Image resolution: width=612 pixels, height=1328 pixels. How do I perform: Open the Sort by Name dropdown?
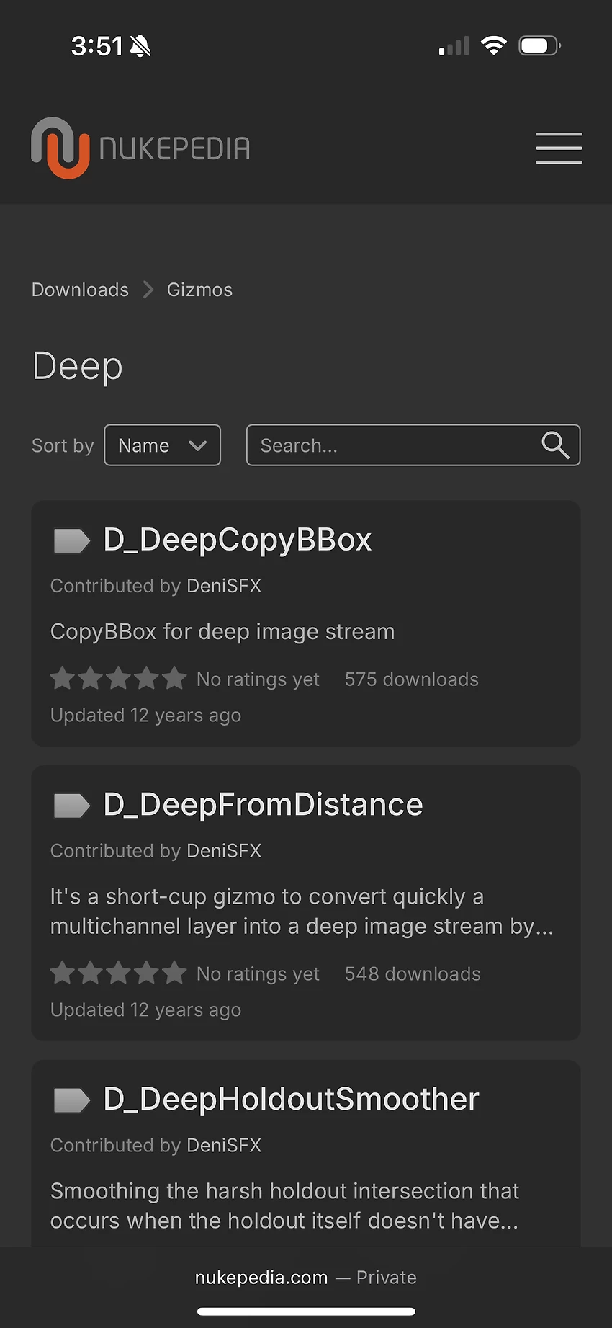coord(162,445)
